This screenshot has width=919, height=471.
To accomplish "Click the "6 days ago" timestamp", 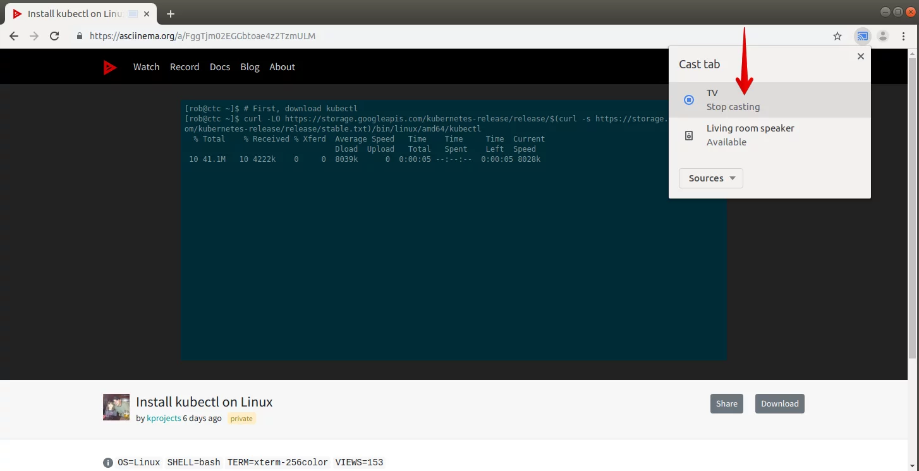I will [202, 419].
